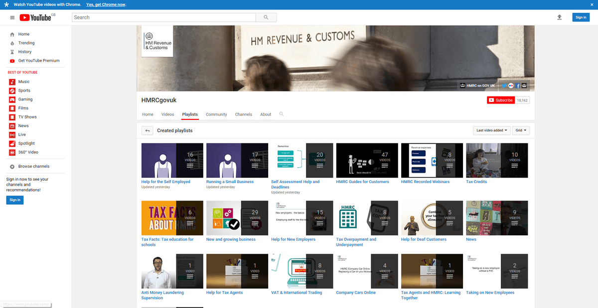This screenshot has width=598, height=308.
Task: Open History in the sidebar
Action: click(x=25, y=52)
